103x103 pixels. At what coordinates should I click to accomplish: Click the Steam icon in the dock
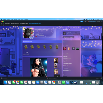tap(75, 82)
